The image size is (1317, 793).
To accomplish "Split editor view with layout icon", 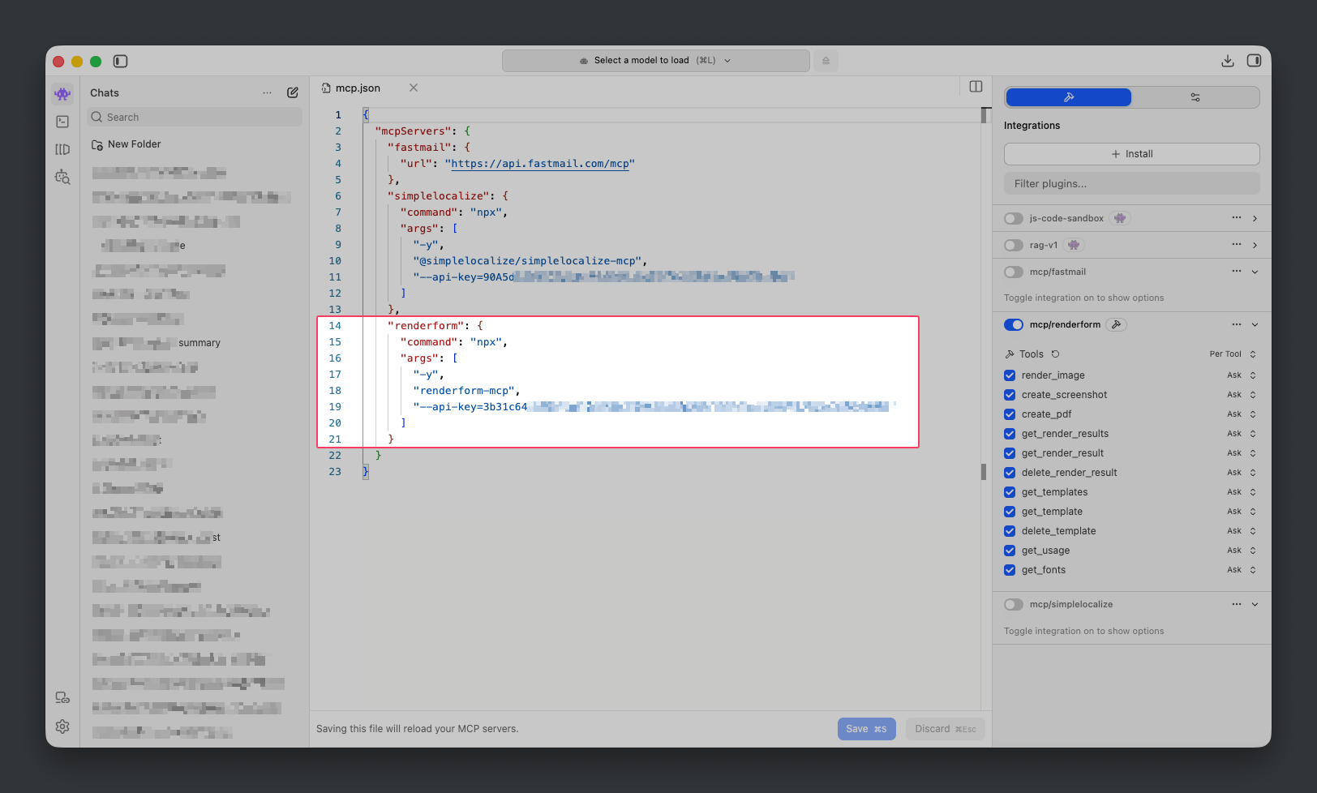I will (x=976, y=87).
